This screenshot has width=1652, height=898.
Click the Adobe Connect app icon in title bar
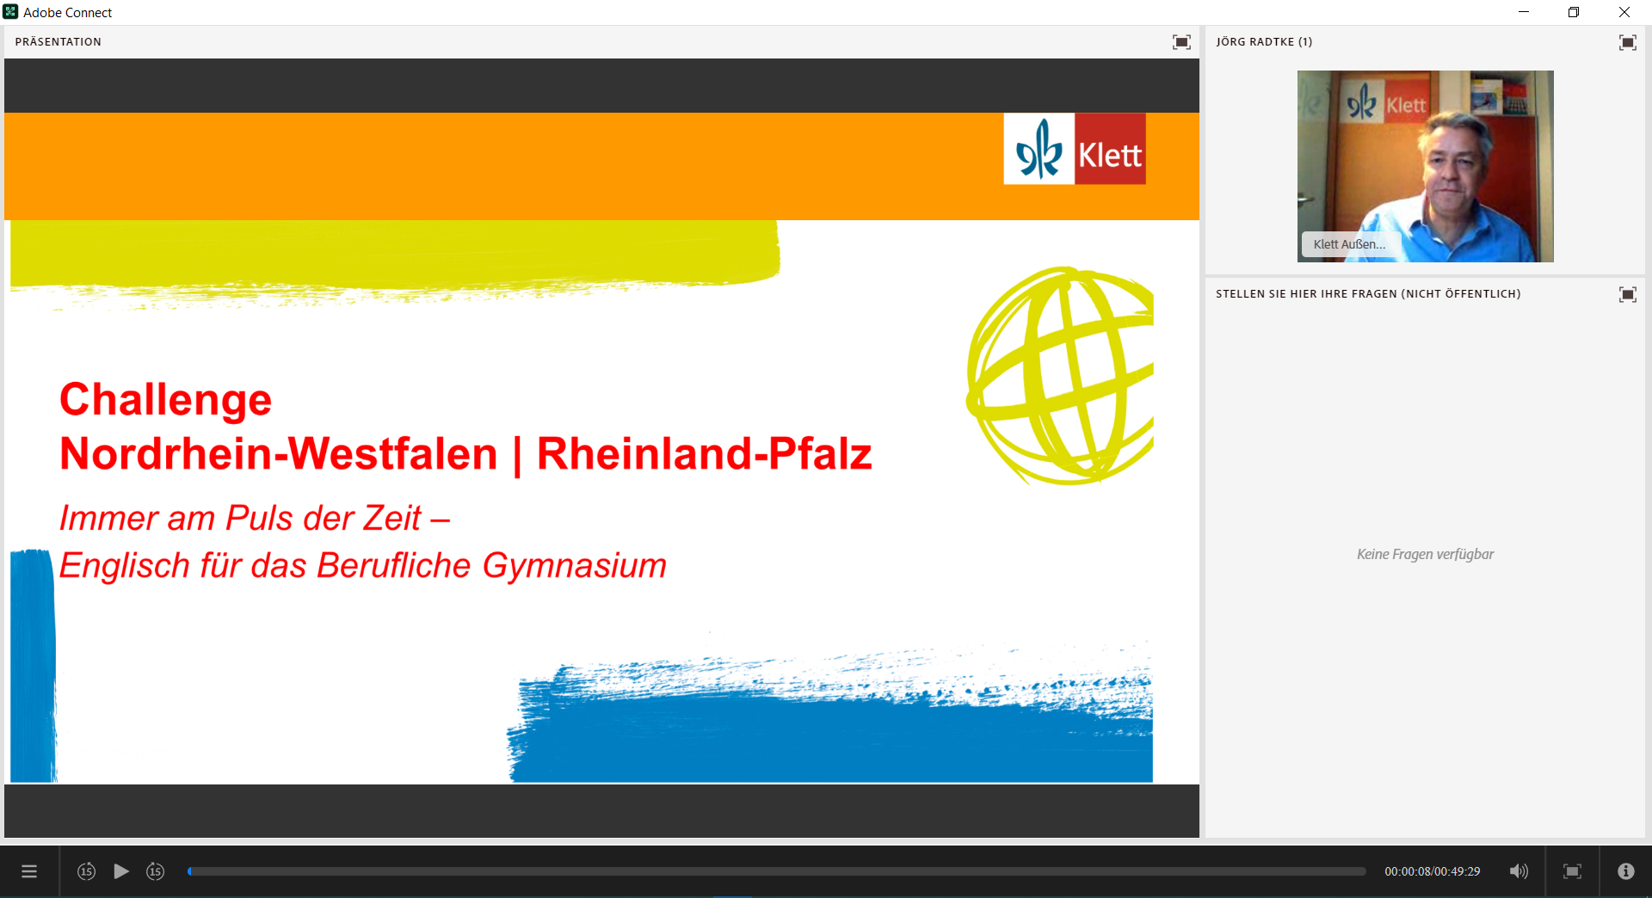[x=10, y=12]
